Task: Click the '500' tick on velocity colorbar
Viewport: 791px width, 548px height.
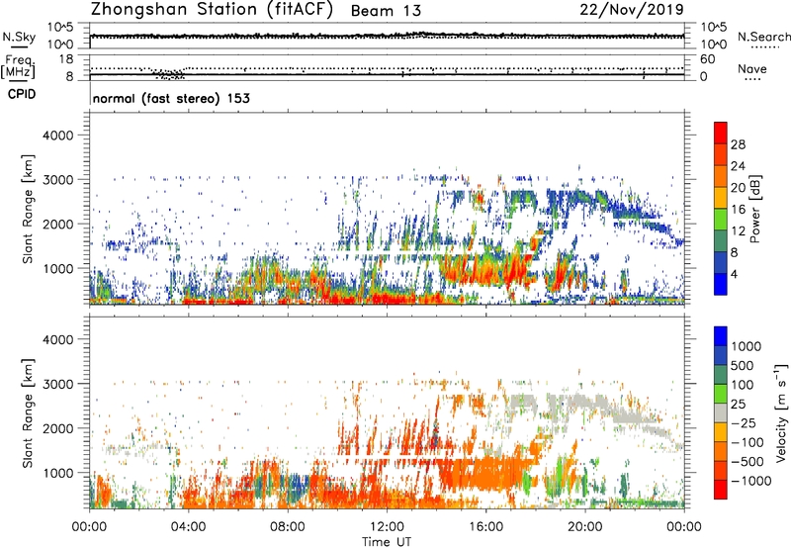Action: coord(743,365)
